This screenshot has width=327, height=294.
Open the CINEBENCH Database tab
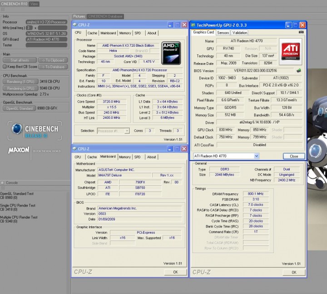pos(105,16)
